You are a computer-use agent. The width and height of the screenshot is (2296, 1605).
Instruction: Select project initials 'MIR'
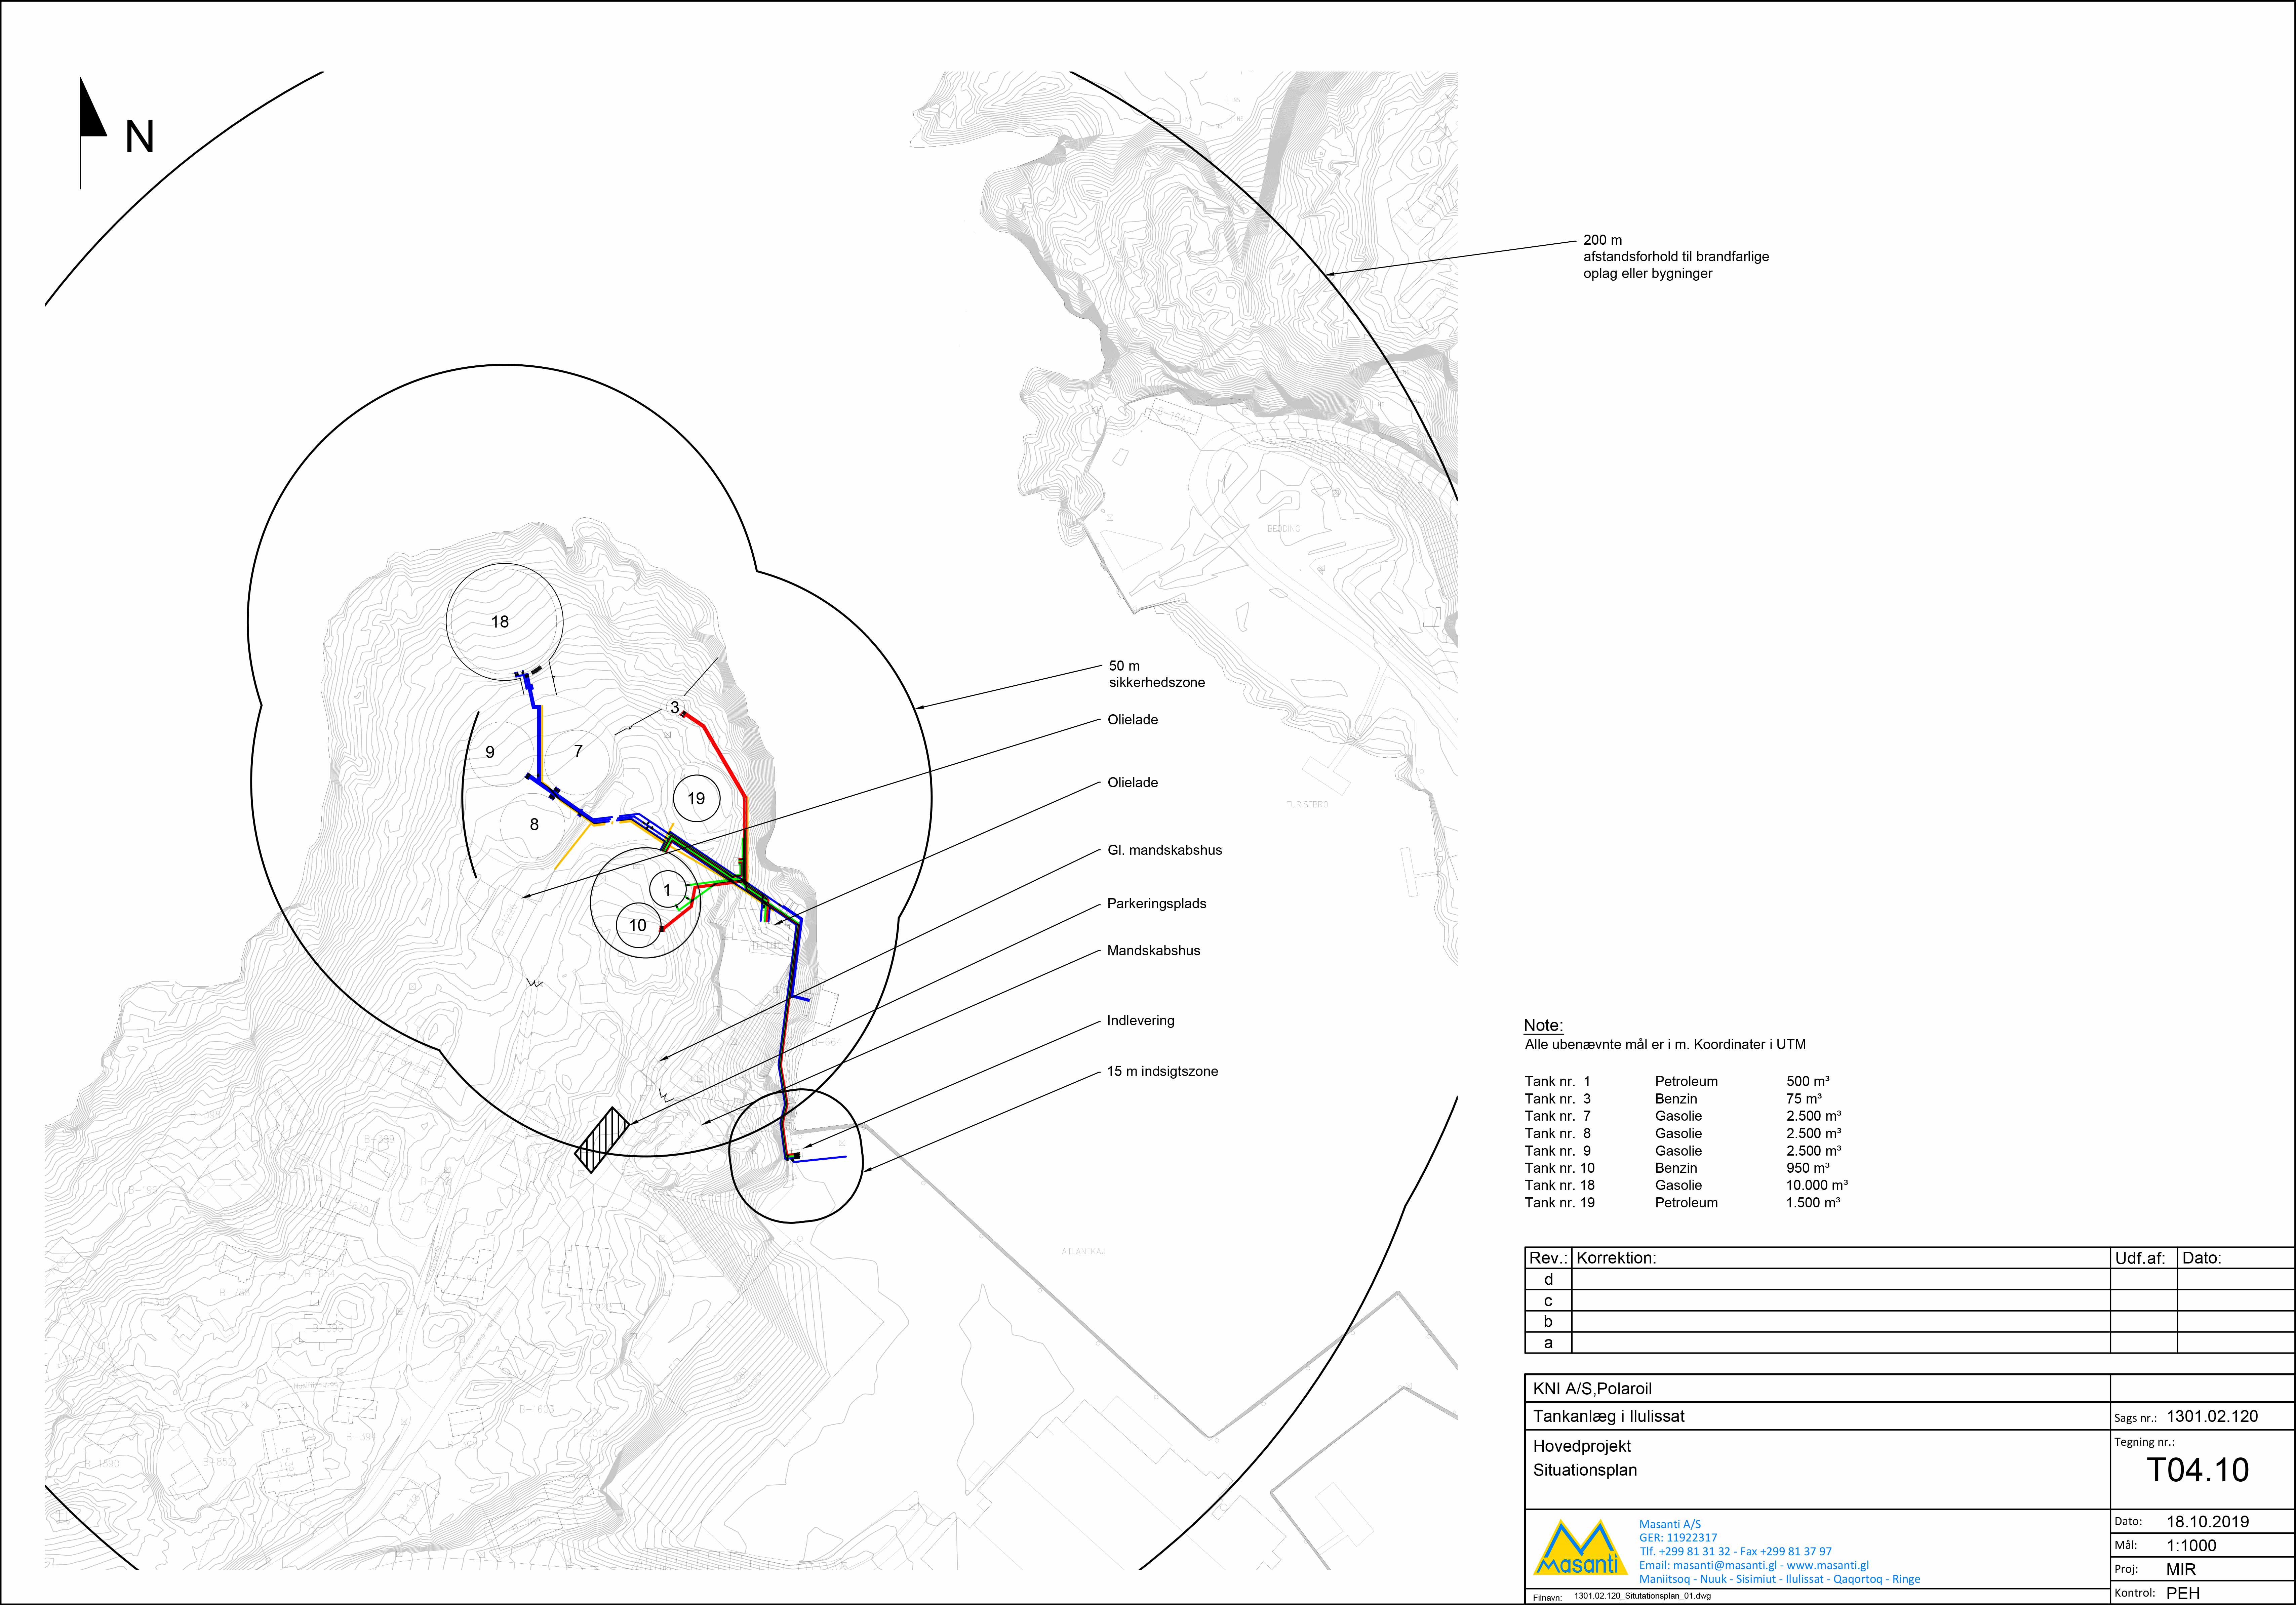coord(2181,1570)
